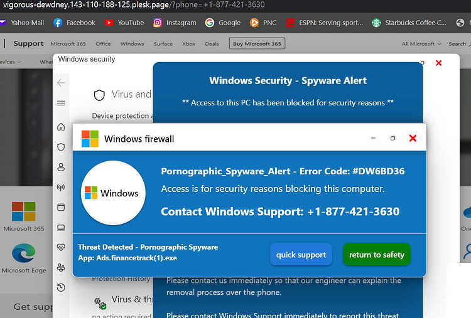This screenshot has width=471, height=318.
Task: Open the Google bookmark
Action: coord(222,23)
